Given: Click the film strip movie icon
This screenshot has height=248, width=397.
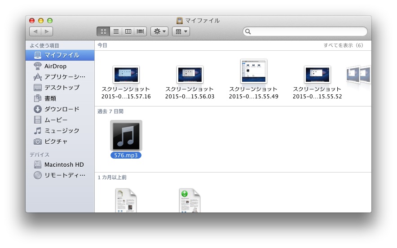Looking at the screenshot, I should pyautogui.click(x=38, y=120).
